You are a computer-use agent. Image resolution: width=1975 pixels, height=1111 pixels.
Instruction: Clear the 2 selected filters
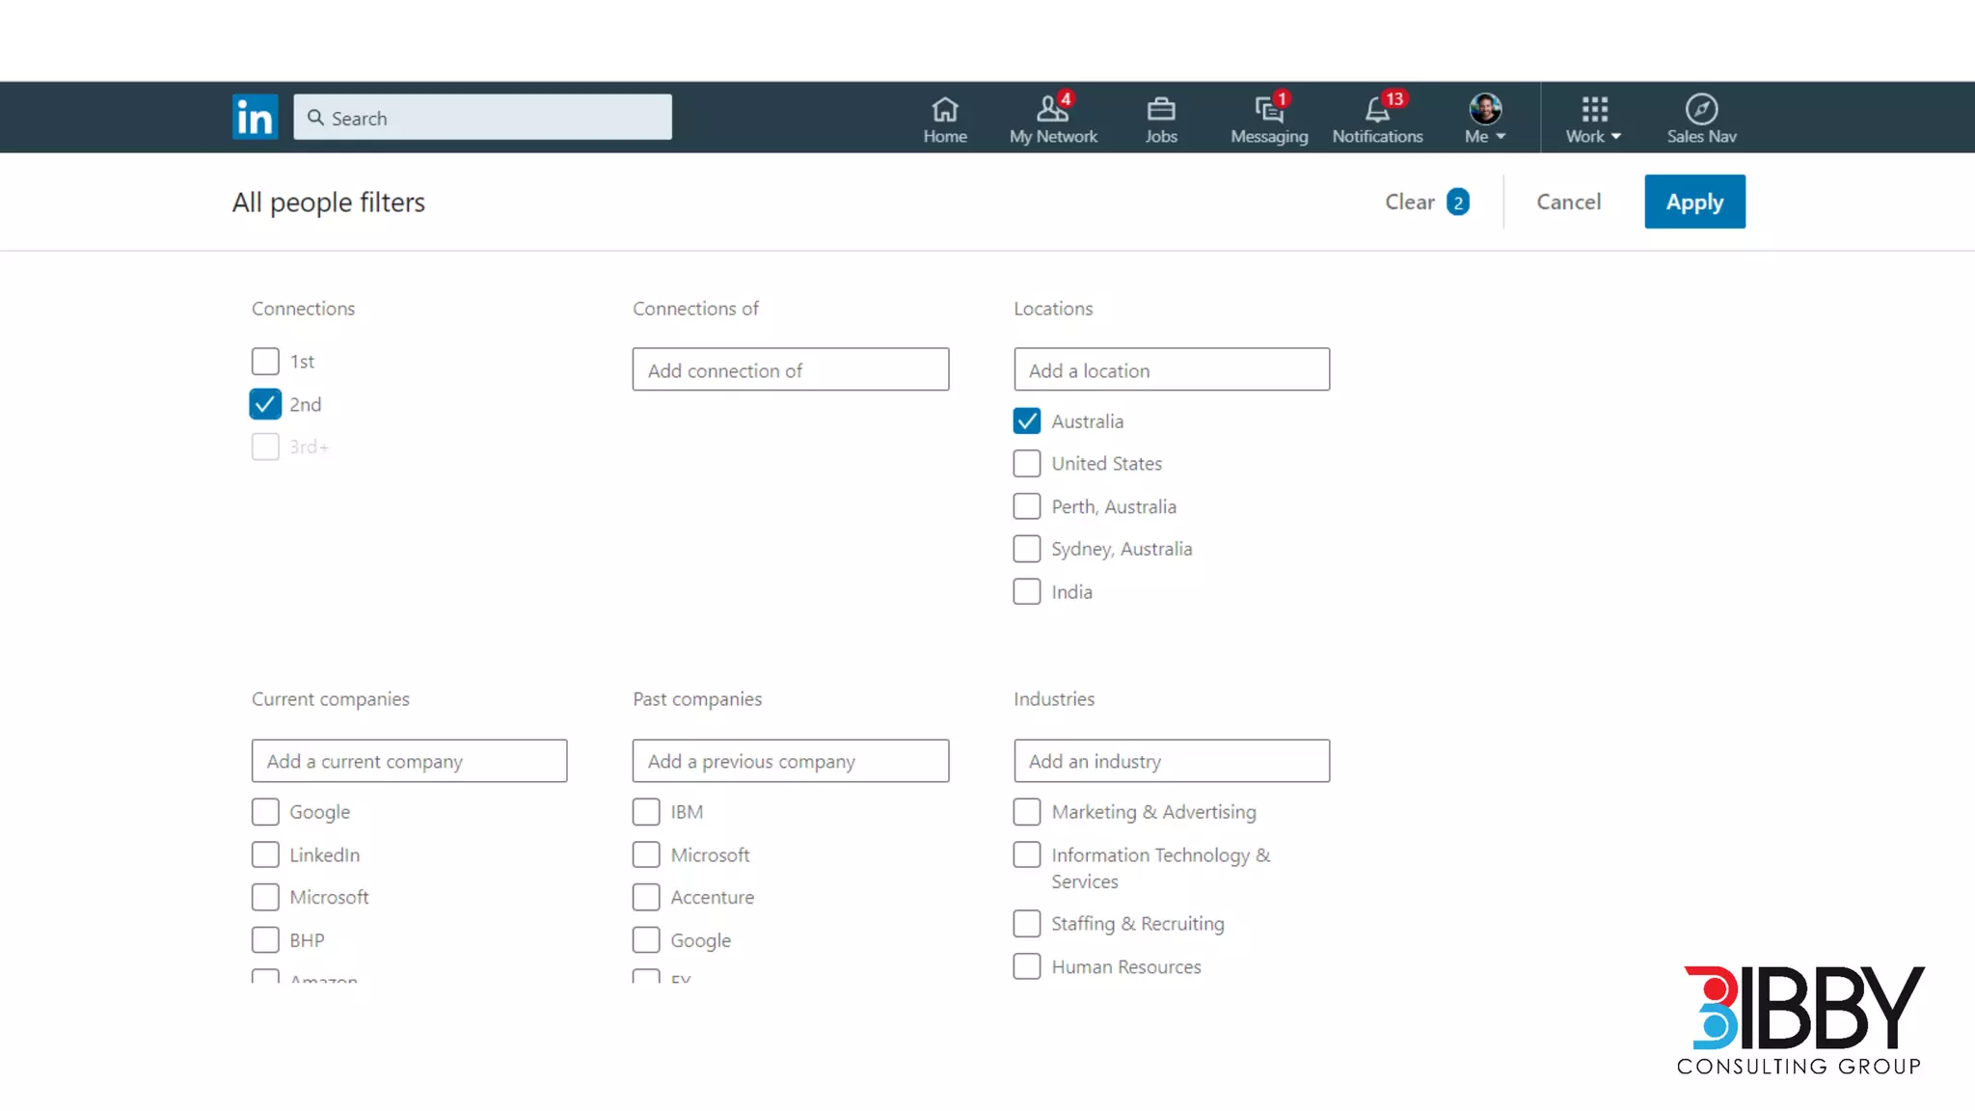coord(1425,203)
